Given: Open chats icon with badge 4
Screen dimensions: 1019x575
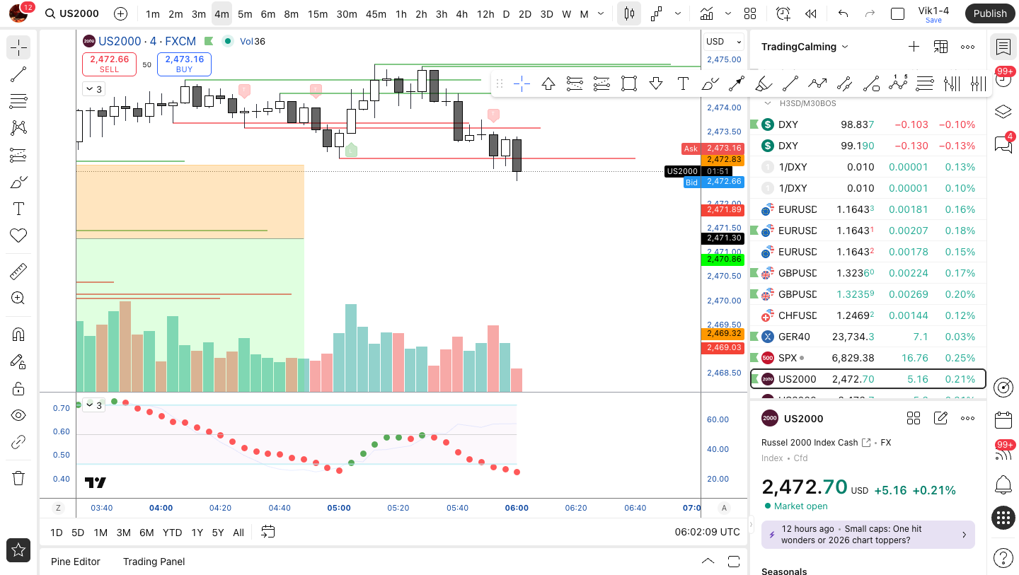Looking at the screenshot, I should 1003,144.
